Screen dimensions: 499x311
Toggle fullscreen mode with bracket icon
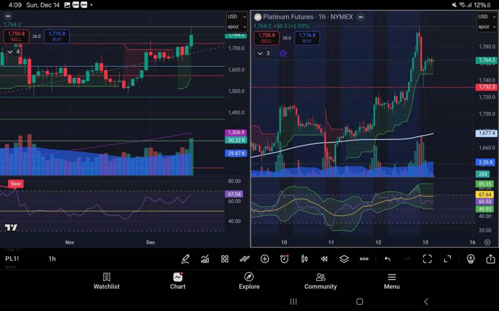click(x=427, y=259)
